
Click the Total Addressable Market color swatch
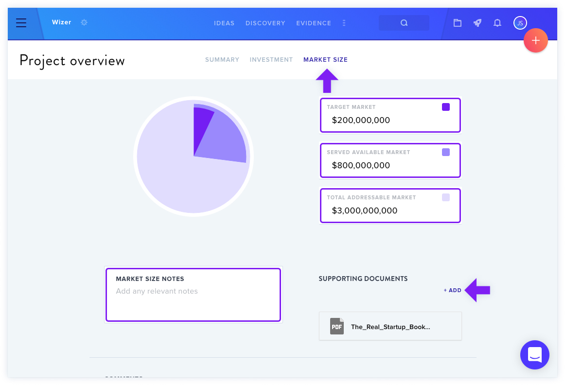click(x=446, y=197)
